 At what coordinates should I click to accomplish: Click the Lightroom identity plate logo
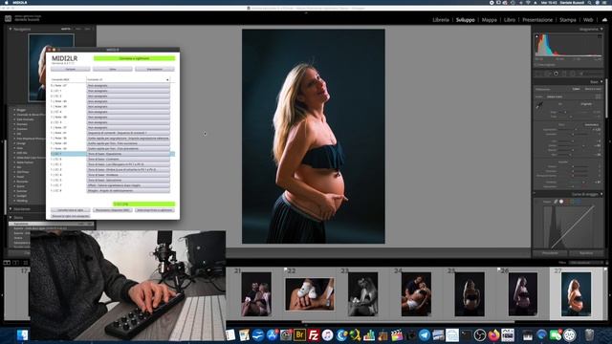click(x=9, y=18)
